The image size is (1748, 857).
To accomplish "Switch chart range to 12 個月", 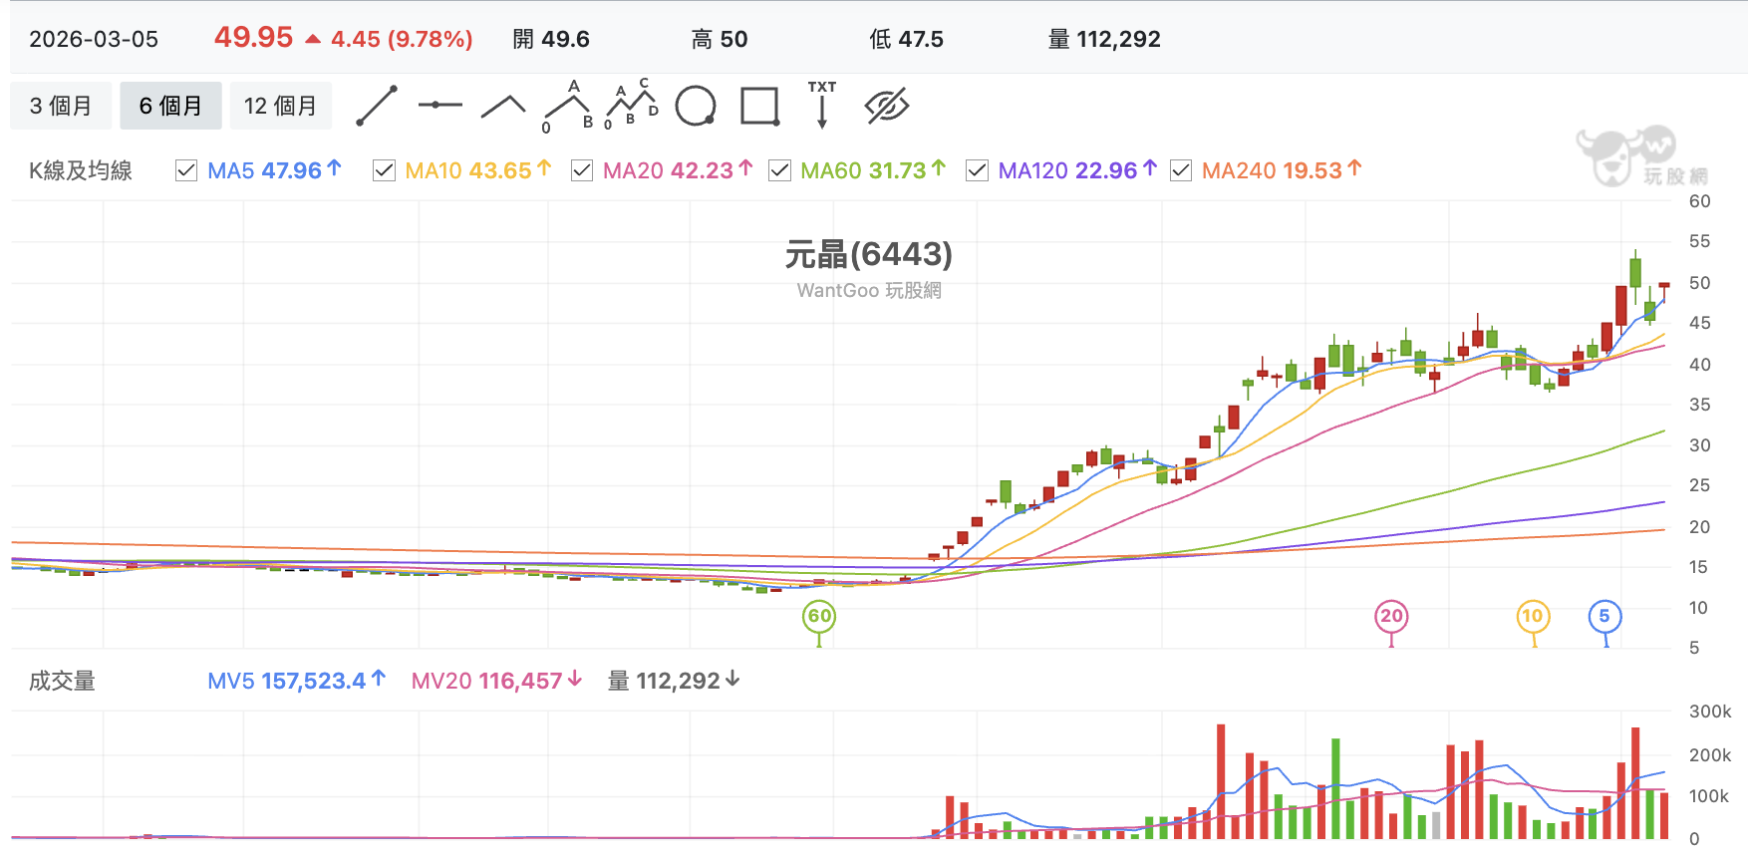I will [281, 106].
